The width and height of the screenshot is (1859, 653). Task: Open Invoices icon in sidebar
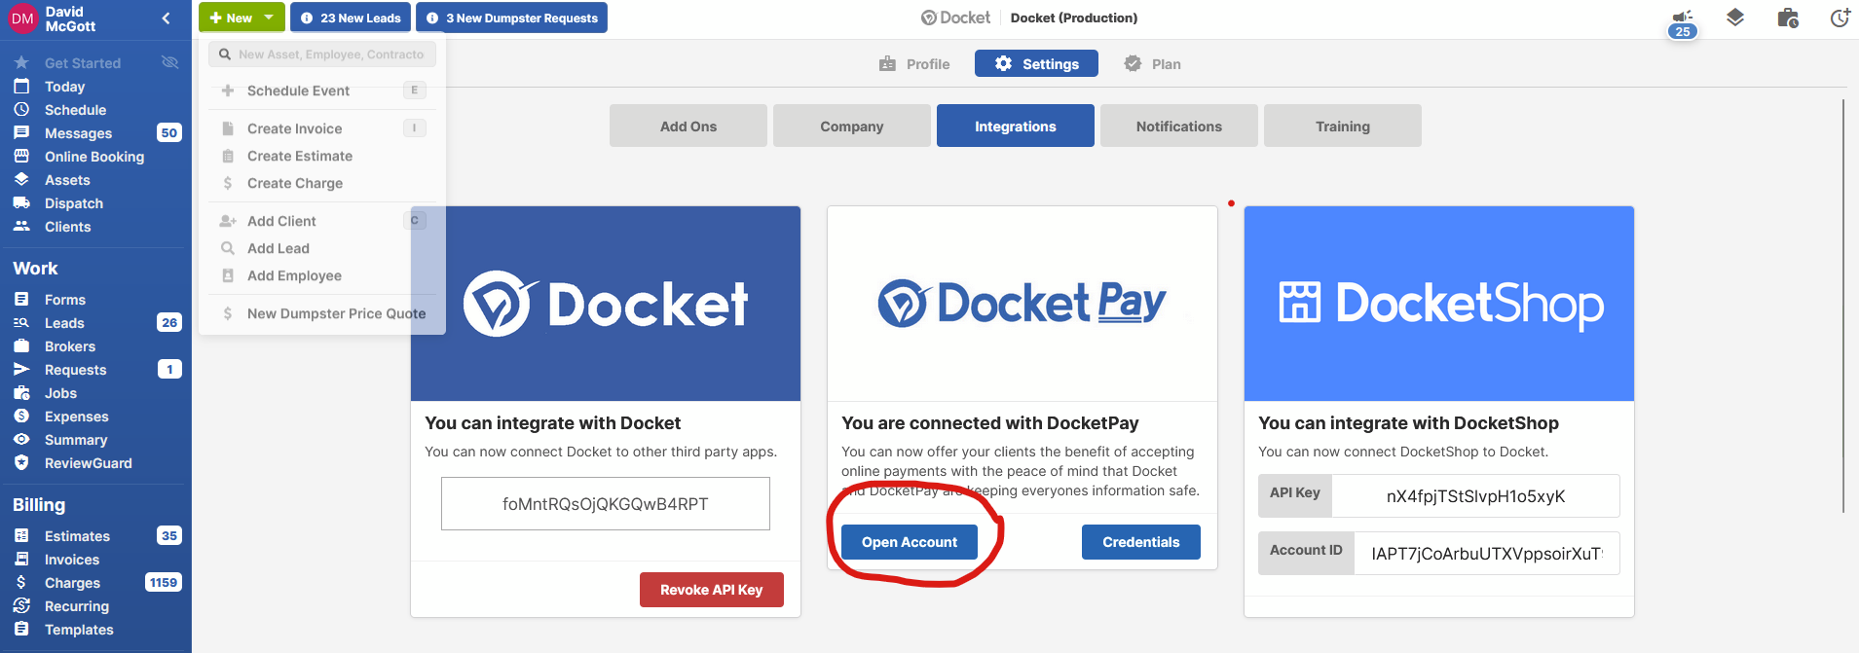[x=21, y=559]
